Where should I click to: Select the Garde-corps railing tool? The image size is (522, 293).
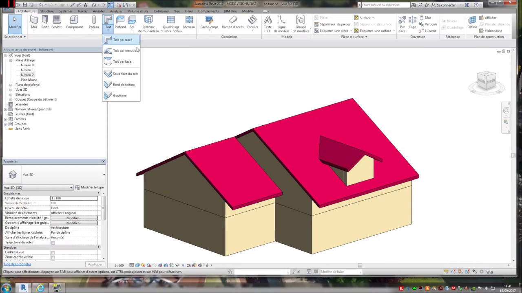click(209, 23)
